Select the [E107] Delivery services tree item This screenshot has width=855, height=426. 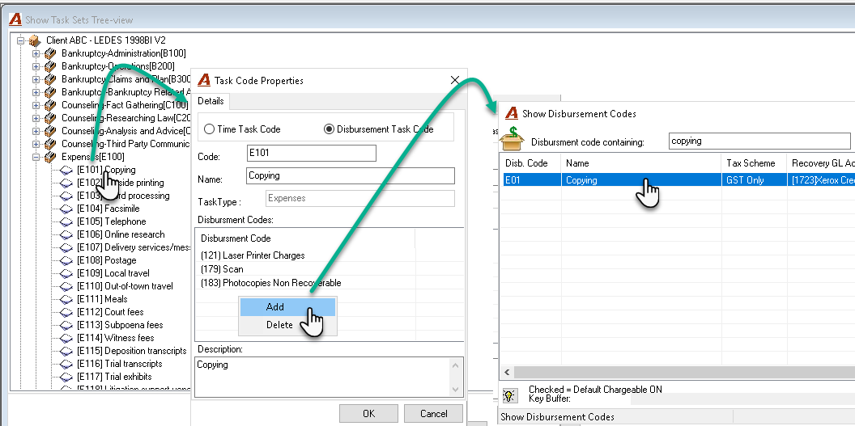pyautogui.click(x=134, y=247)
